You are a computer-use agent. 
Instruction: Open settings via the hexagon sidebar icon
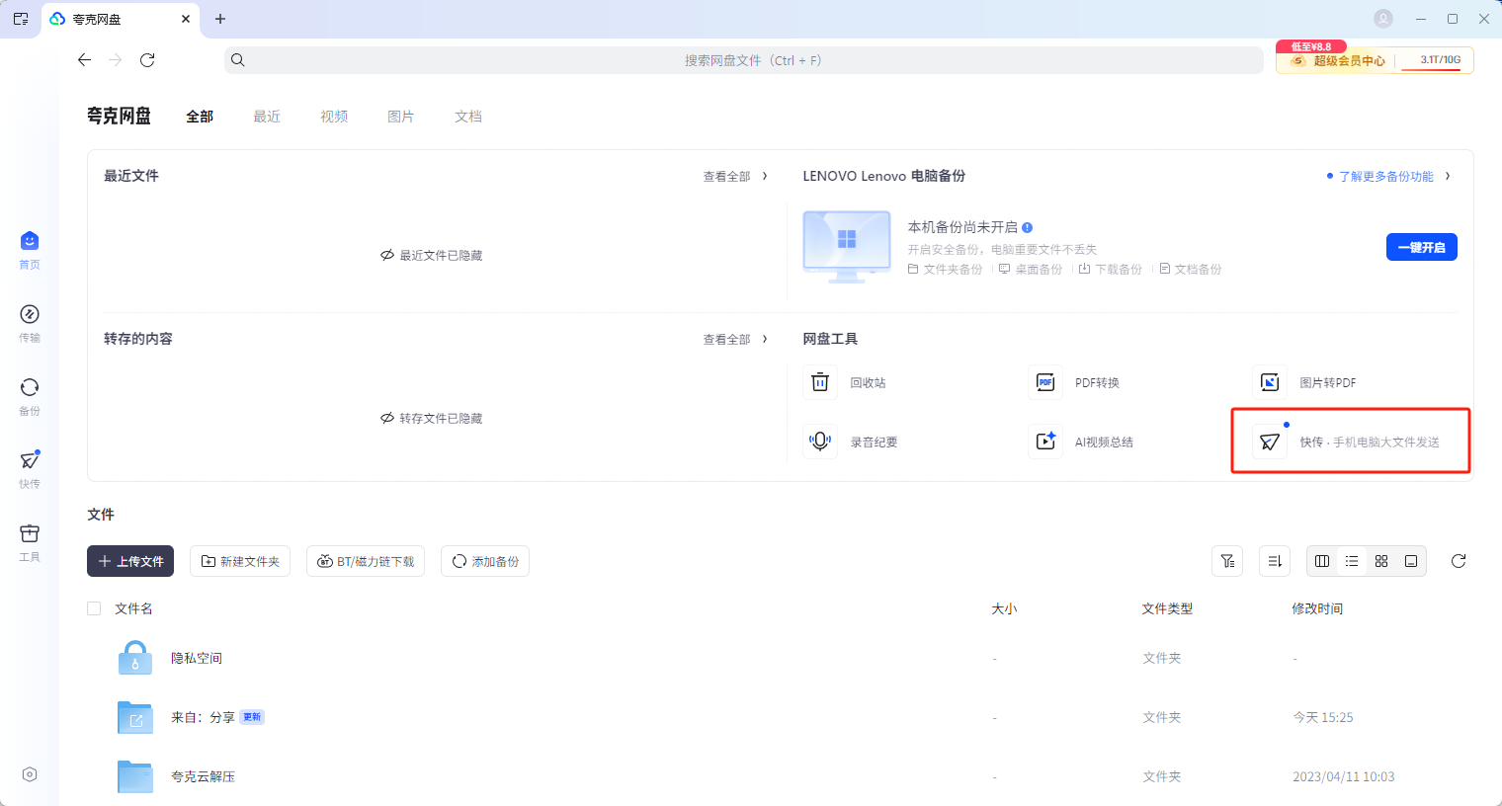(30, 774)
